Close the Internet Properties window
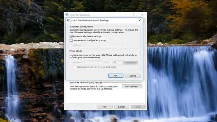 pyautogui.click(x=142, y=15)
